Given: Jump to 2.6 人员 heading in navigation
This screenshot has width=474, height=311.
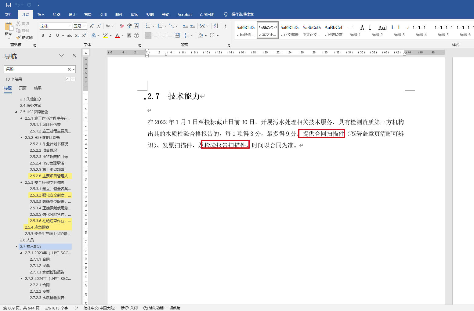Looking at the screenshot, I should pos(27,240).
